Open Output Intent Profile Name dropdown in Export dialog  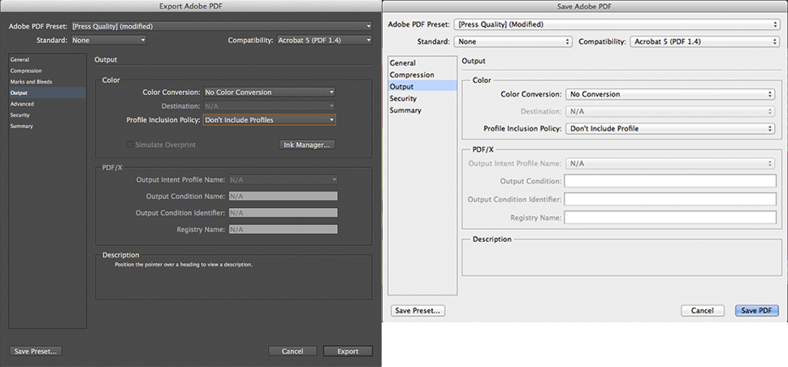[x=283, y=179]
